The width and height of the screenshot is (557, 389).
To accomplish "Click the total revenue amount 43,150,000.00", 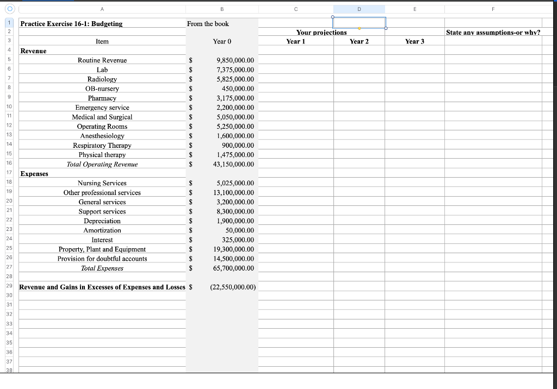I will (x=233, y=164).
